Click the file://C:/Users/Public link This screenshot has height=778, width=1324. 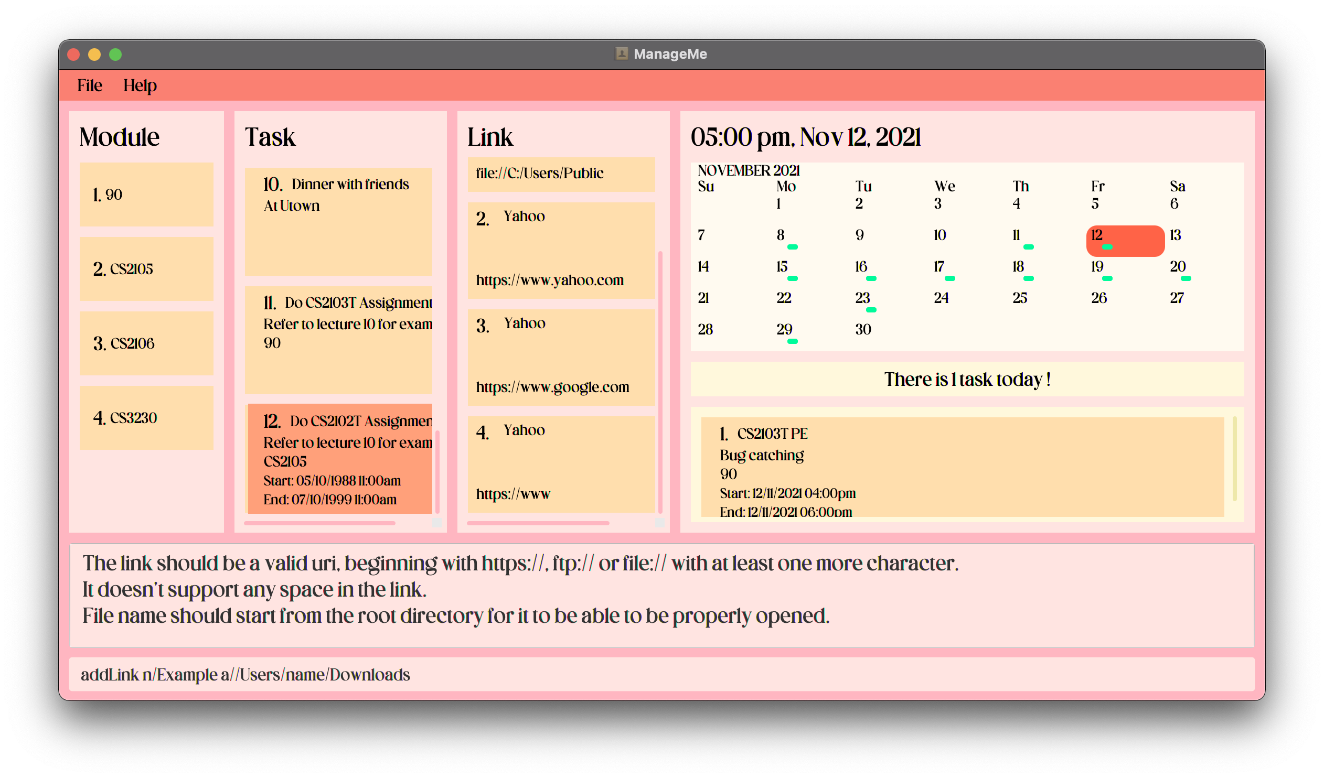pos(540,173)
